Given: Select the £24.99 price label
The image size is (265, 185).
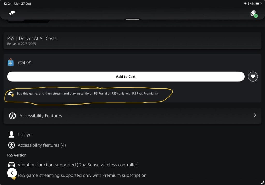Looking at the screenshot, I should click(x=25, y=63).
